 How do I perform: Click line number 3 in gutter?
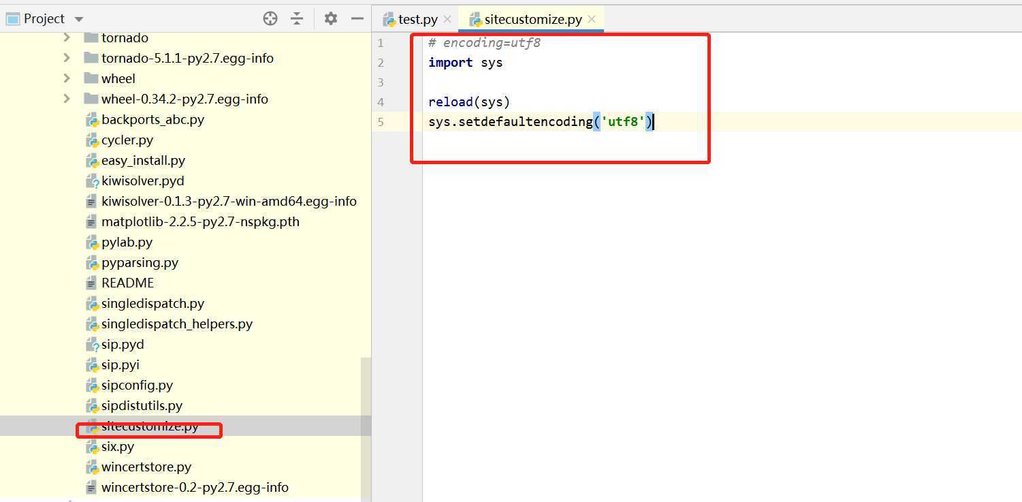(380, 82)
